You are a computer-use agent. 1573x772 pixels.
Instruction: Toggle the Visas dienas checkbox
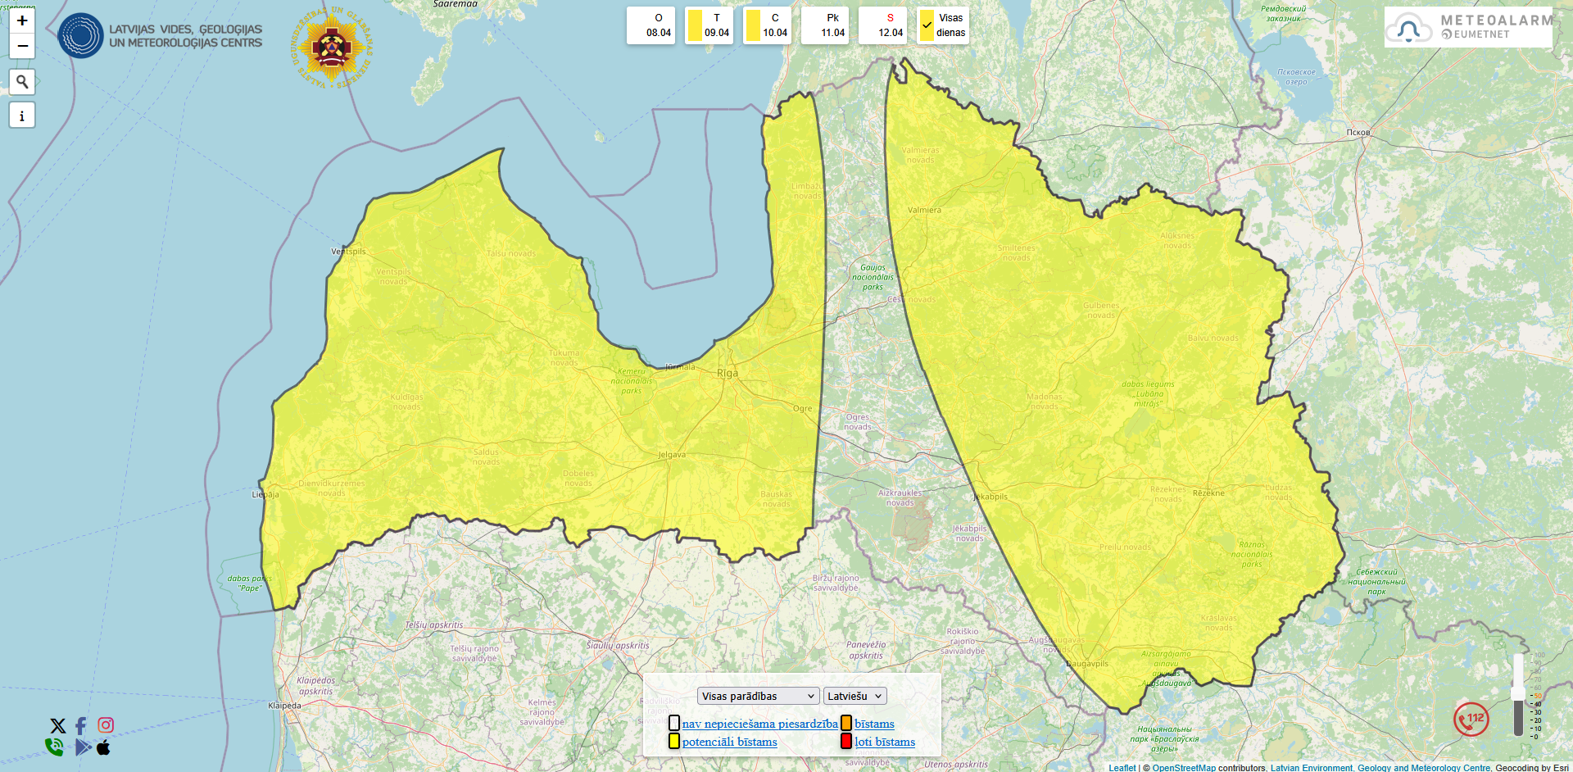927,25
